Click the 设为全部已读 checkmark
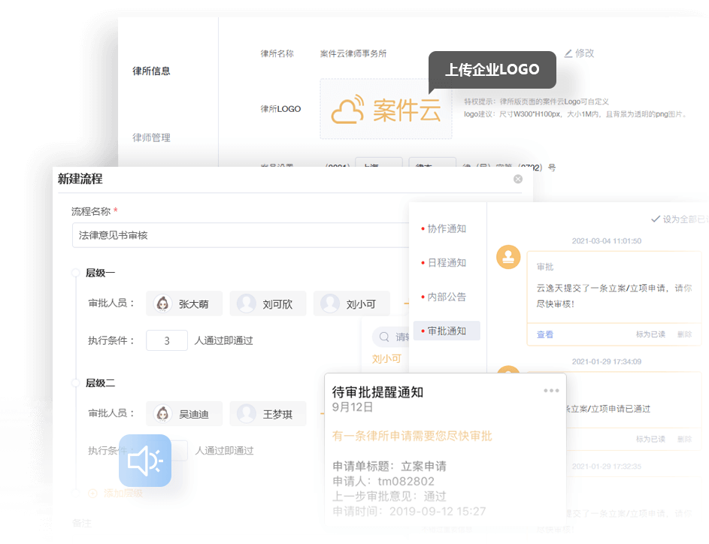The height and width of the screenshot is (544, 709). tap(655, 219)
